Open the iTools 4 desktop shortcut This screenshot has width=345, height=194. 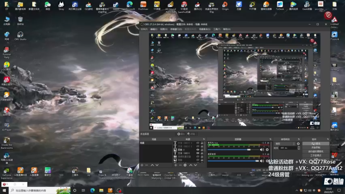[x=335, y=36]
